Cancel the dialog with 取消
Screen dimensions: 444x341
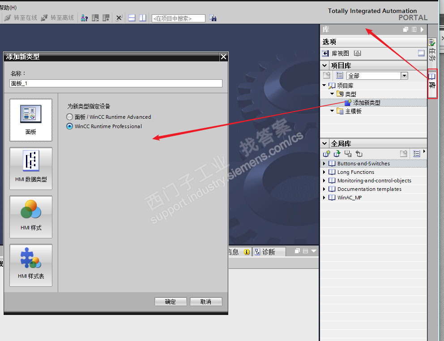tap(206, 302)
